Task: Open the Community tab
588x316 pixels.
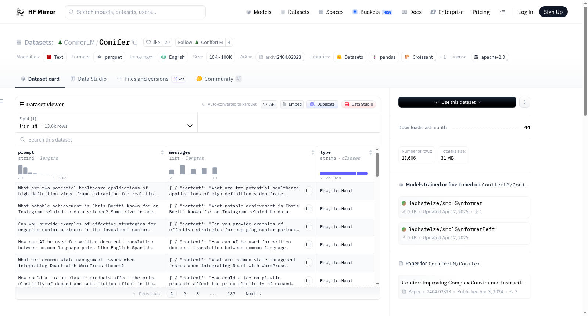Action: coord(219,79)
